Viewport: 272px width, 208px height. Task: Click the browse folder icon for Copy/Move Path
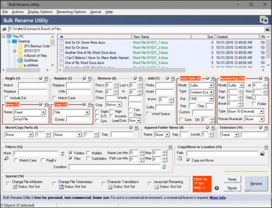[x=262, y=154]
